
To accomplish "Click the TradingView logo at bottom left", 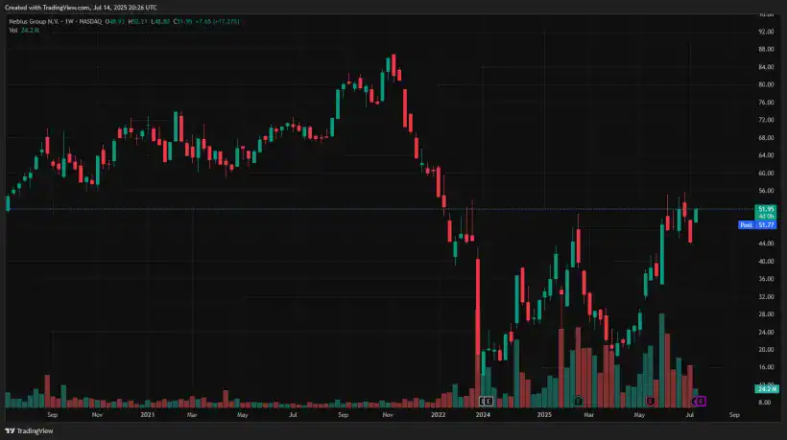I will (29, 430).
